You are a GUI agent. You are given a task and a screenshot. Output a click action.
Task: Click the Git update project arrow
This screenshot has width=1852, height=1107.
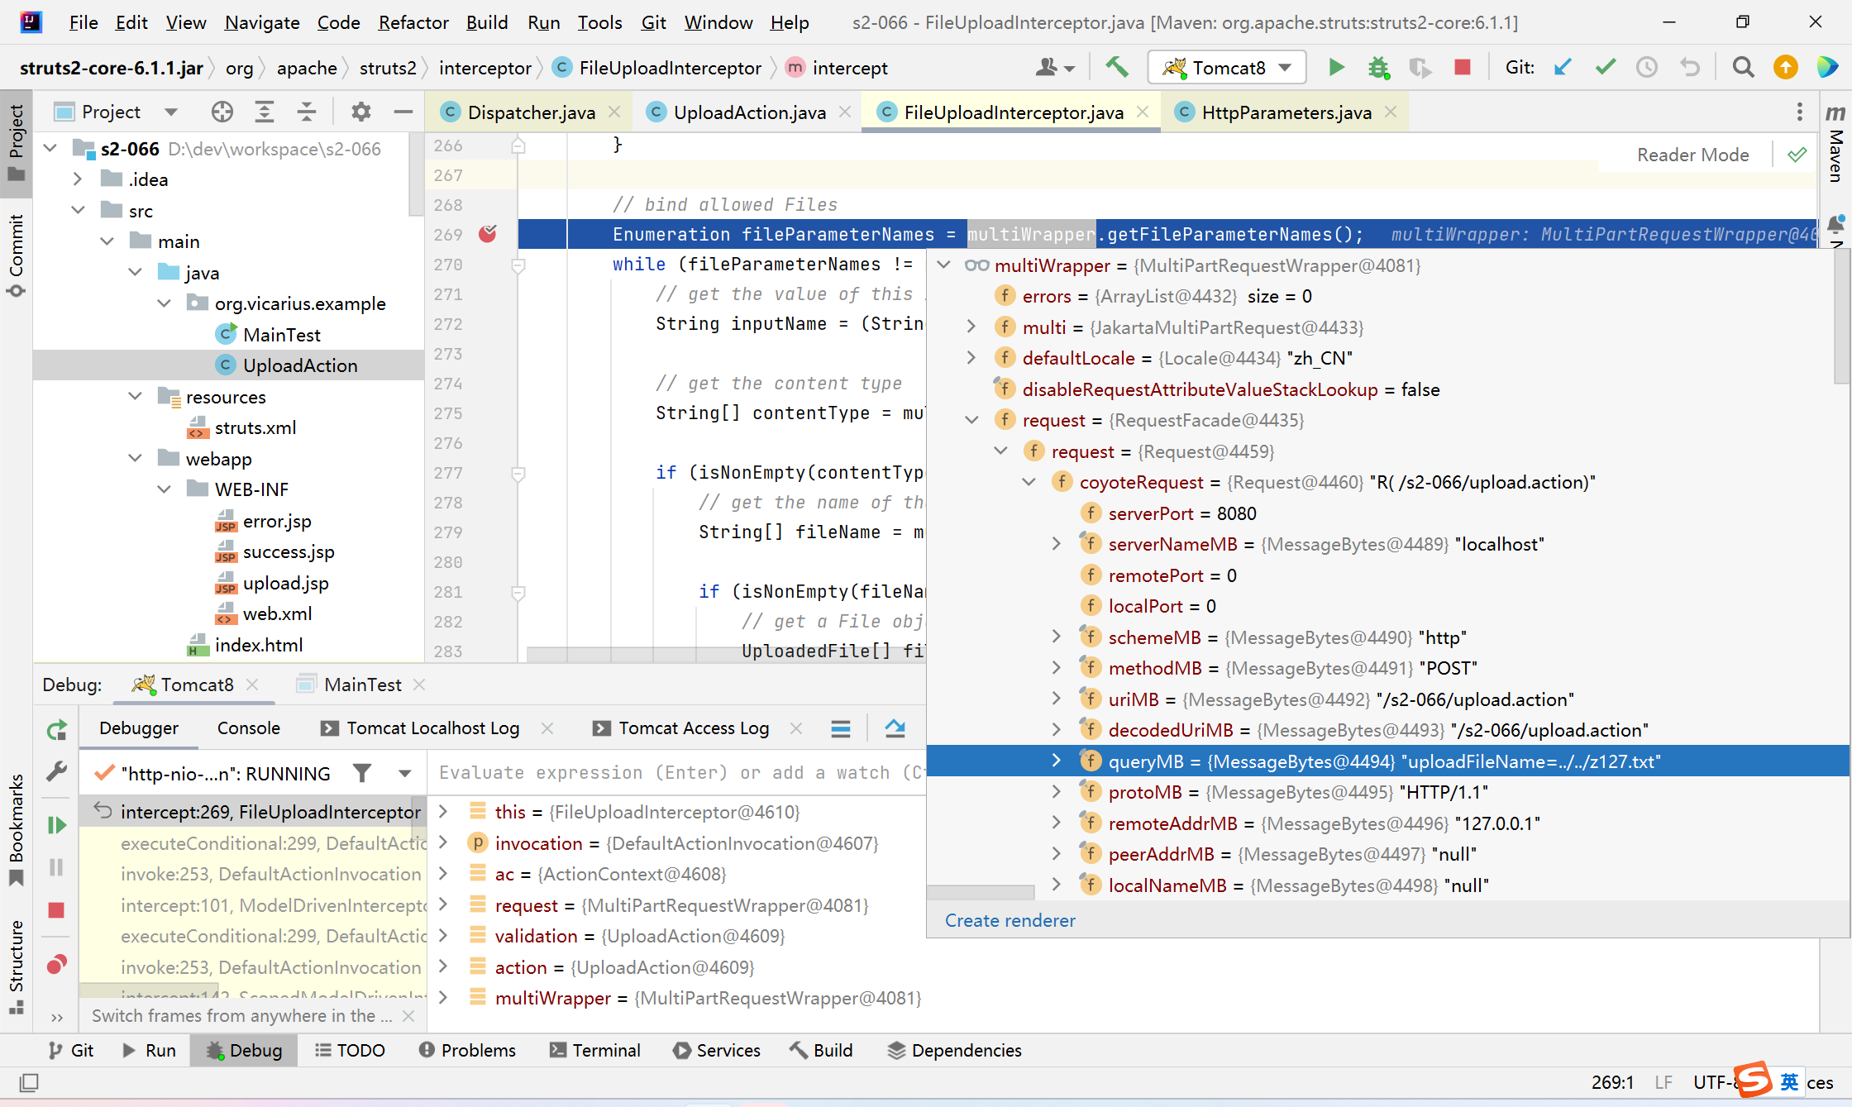coord(1563,67)
